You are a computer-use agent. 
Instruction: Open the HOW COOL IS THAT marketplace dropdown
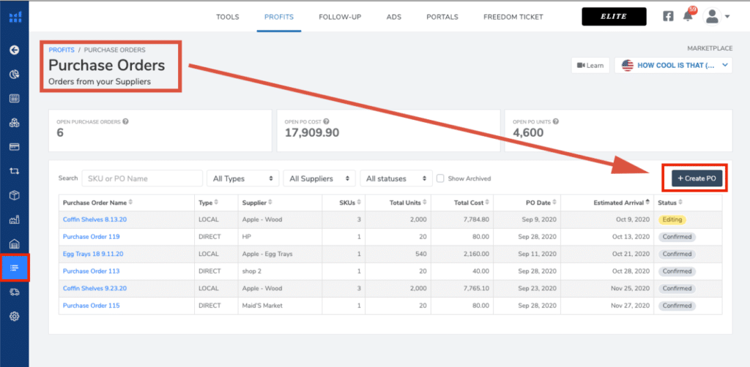tap(674, 65)
